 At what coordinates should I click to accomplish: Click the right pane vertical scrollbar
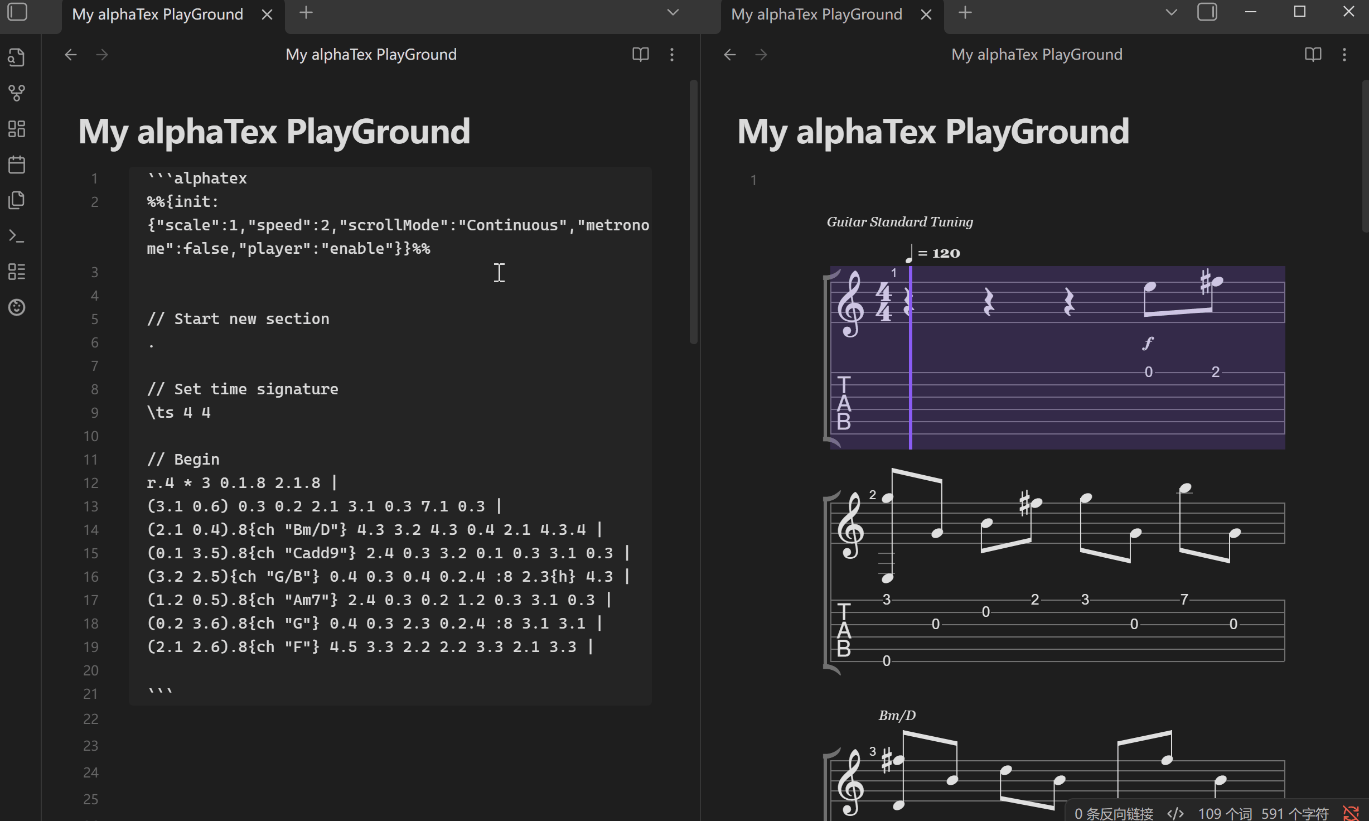point(1365,156)
